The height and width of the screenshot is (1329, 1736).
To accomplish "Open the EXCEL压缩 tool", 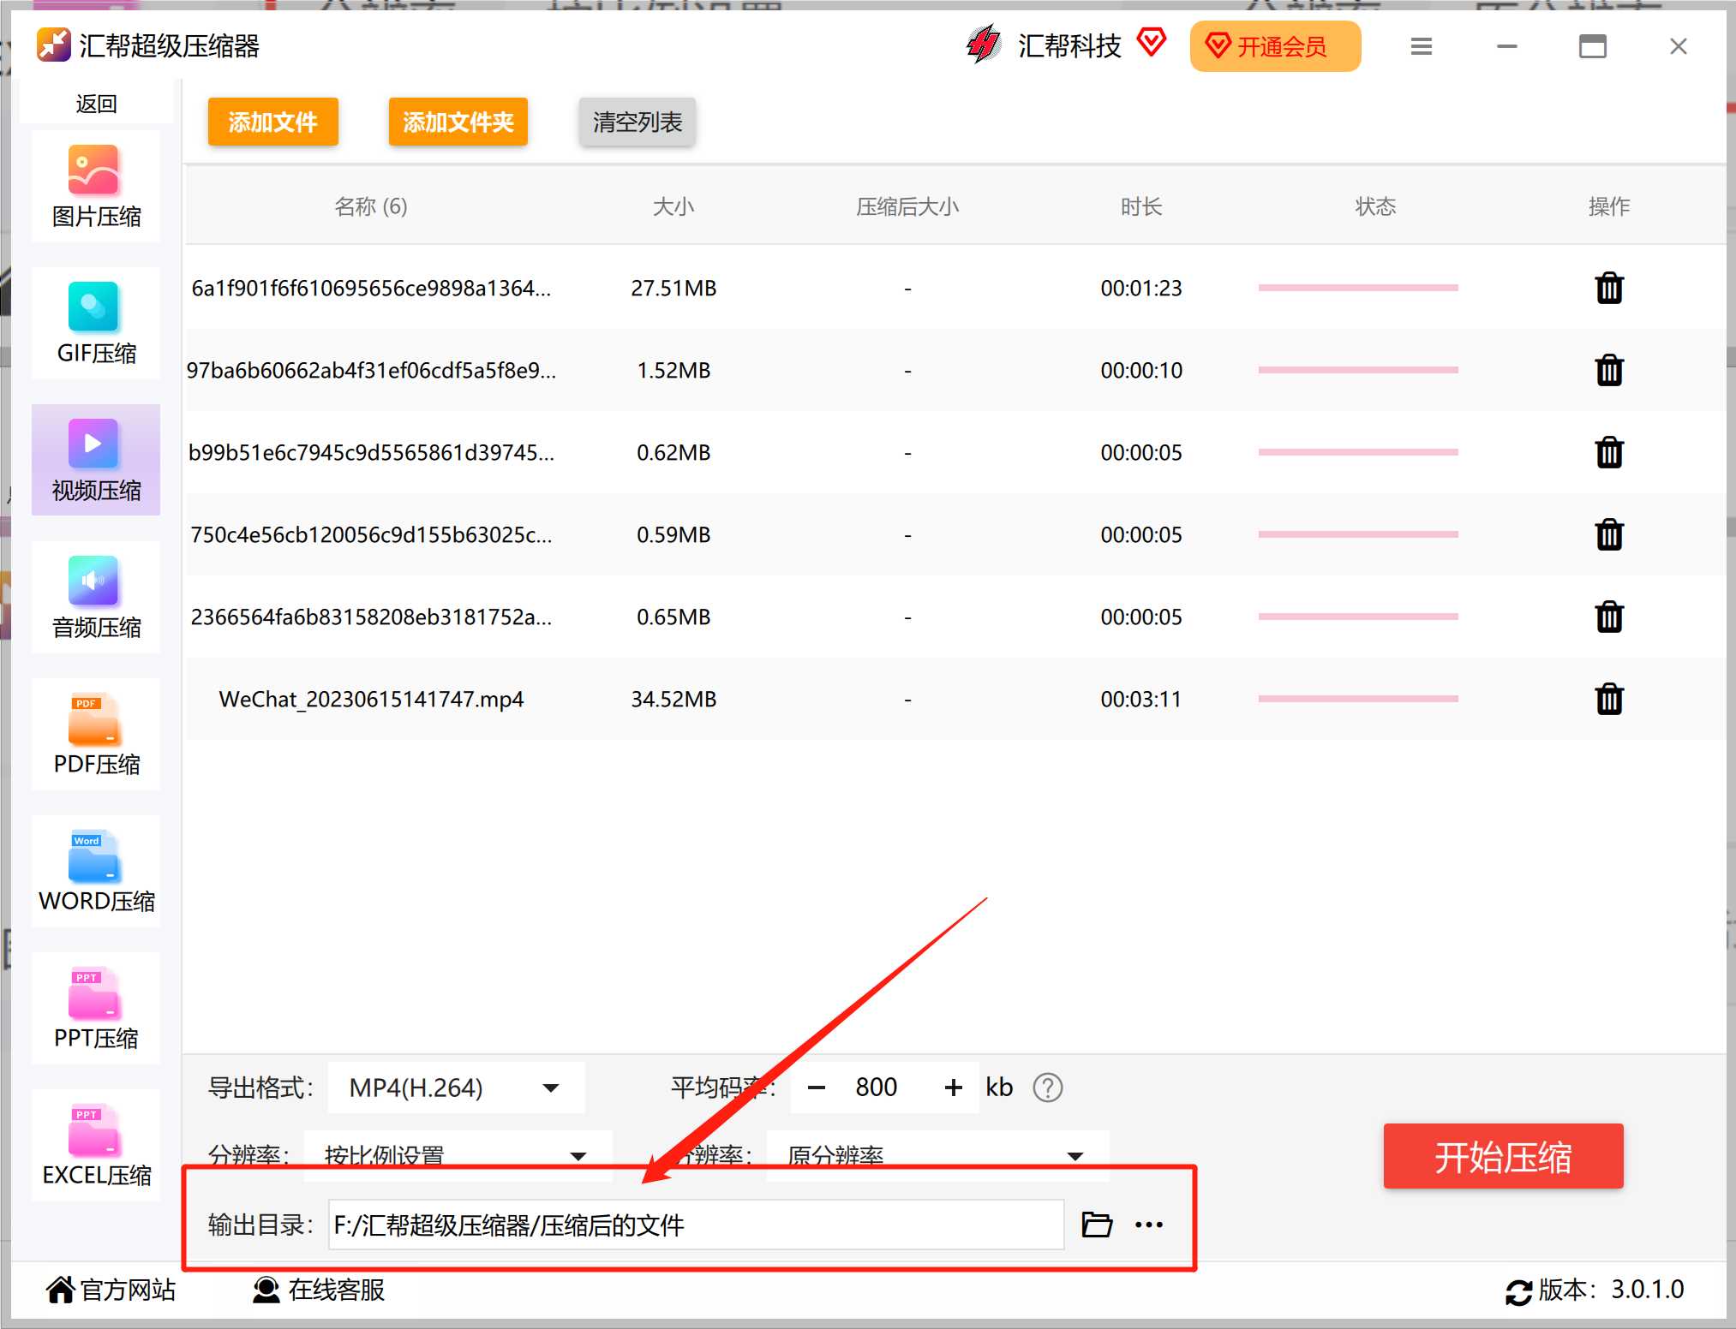I will tap(96, 1146).
